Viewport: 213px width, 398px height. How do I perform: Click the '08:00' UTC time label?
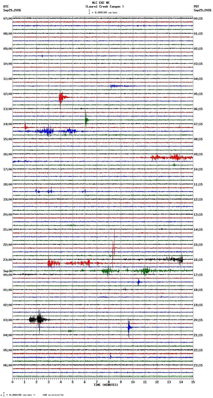pos(8,34)
